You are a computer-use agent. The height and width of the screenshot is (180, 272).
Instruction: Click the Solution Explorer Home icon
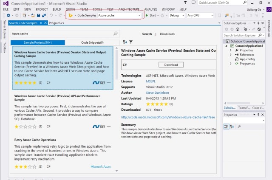(x=238, y=29)
